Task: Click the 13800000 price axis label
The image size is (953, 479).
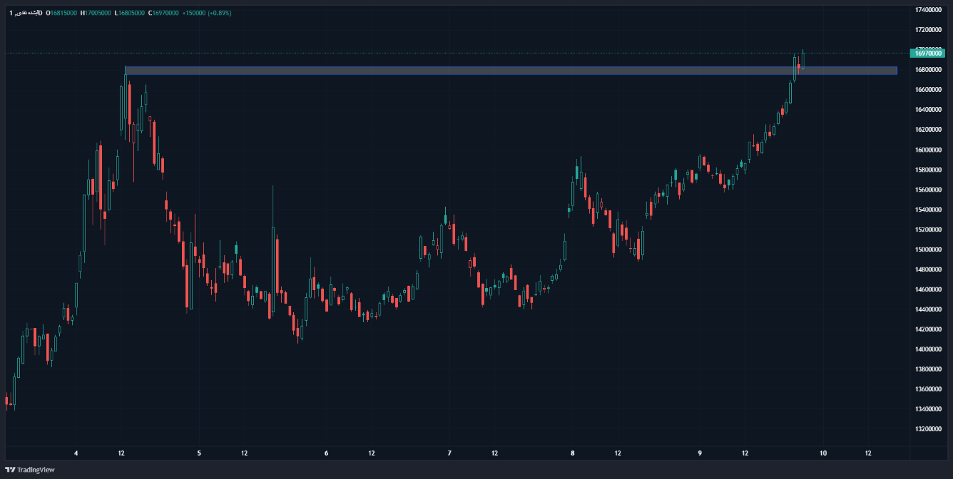Action: tap(928, 369)
